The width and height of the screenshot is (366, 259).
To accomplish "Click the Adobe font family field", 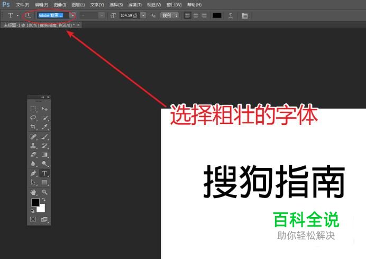I will (x=53, y=15).
